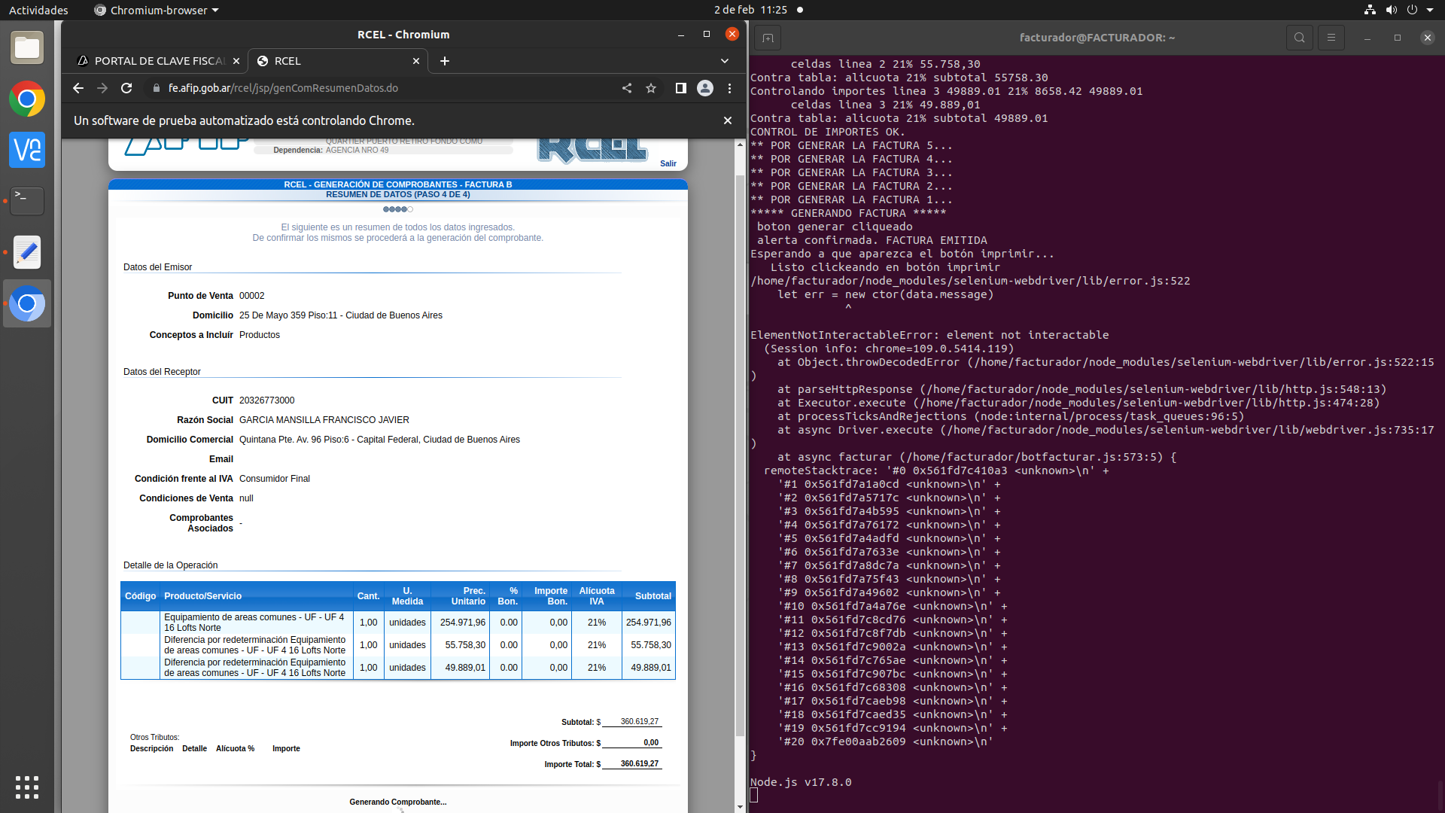Click the Salir link

pyautogui.click(x=668, y=163)
